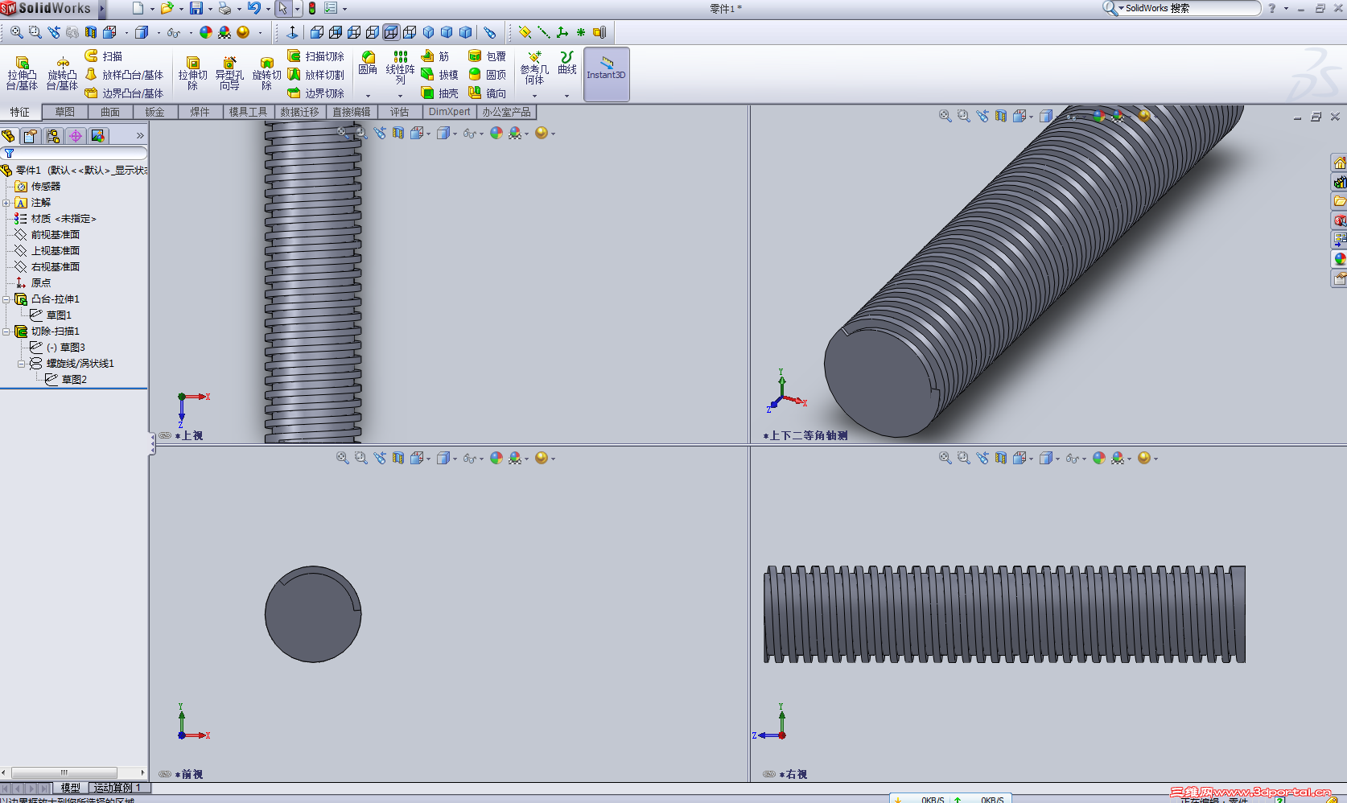Click the 筋 rib tool
This screenshot has height=803, width=1347.
[435, 56]
